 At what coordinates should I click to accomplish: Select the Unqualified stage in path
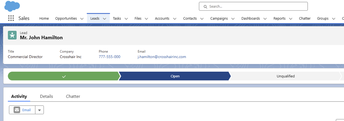pyautogui.click(x=285, y=76)
